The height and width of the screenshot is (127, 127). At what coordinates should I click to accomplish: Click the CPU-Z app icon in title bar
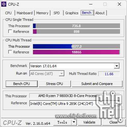tap(4, 4)
